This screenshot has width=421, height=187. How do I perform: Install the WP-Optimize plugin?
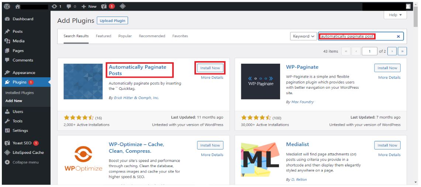(210, 145)
